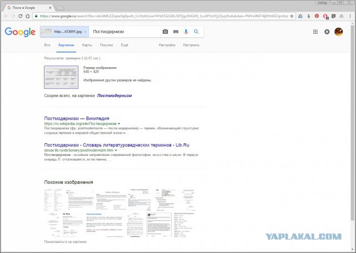Viewport: 356px width, 253px height.
Task: Open 'Постмодернизм — Википедия' result
Action: tap(77, 118)
